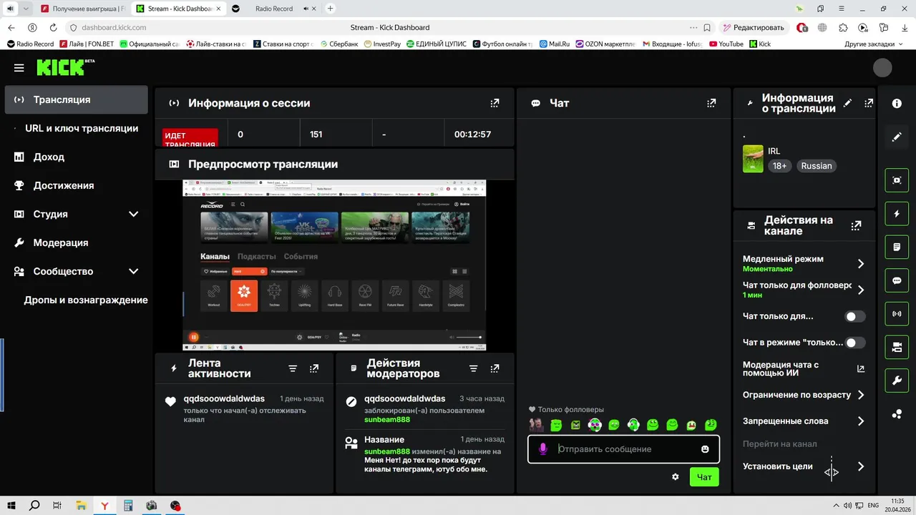
Task: Toggle the 'Чат только для...' switch
Action: click(x=855, y=316)
